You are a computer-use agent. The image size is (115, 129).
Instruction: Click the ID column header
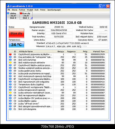(x=15, y=51)
